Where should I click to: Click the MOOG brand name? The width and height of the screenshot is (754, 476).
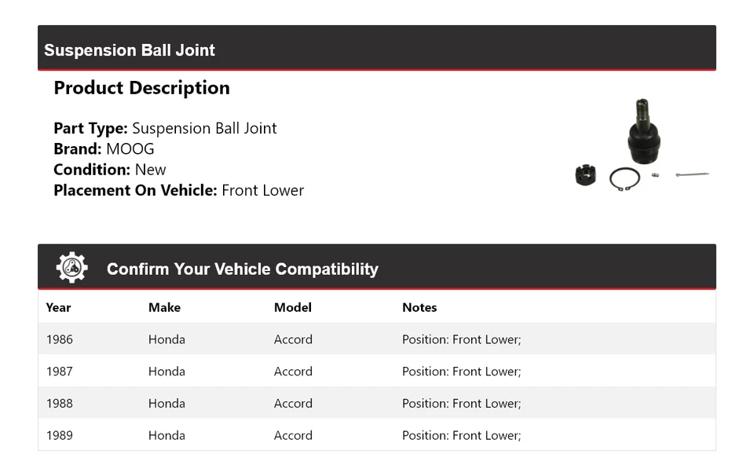130,149
